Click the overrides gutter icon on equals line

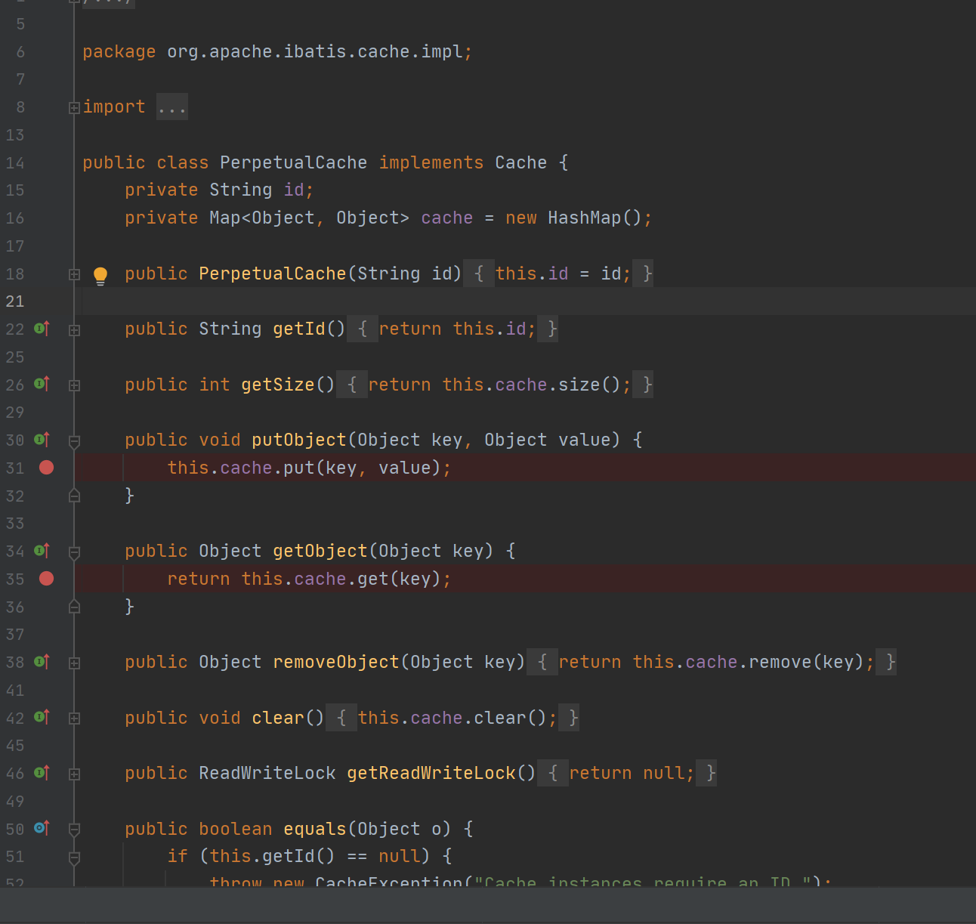point(42,828)
